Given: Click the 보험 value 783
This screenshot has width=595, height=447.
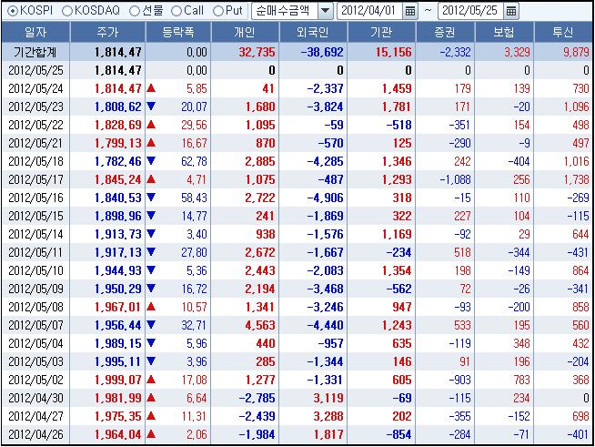Looking at the screenshot, I should (x=522, y=380).
